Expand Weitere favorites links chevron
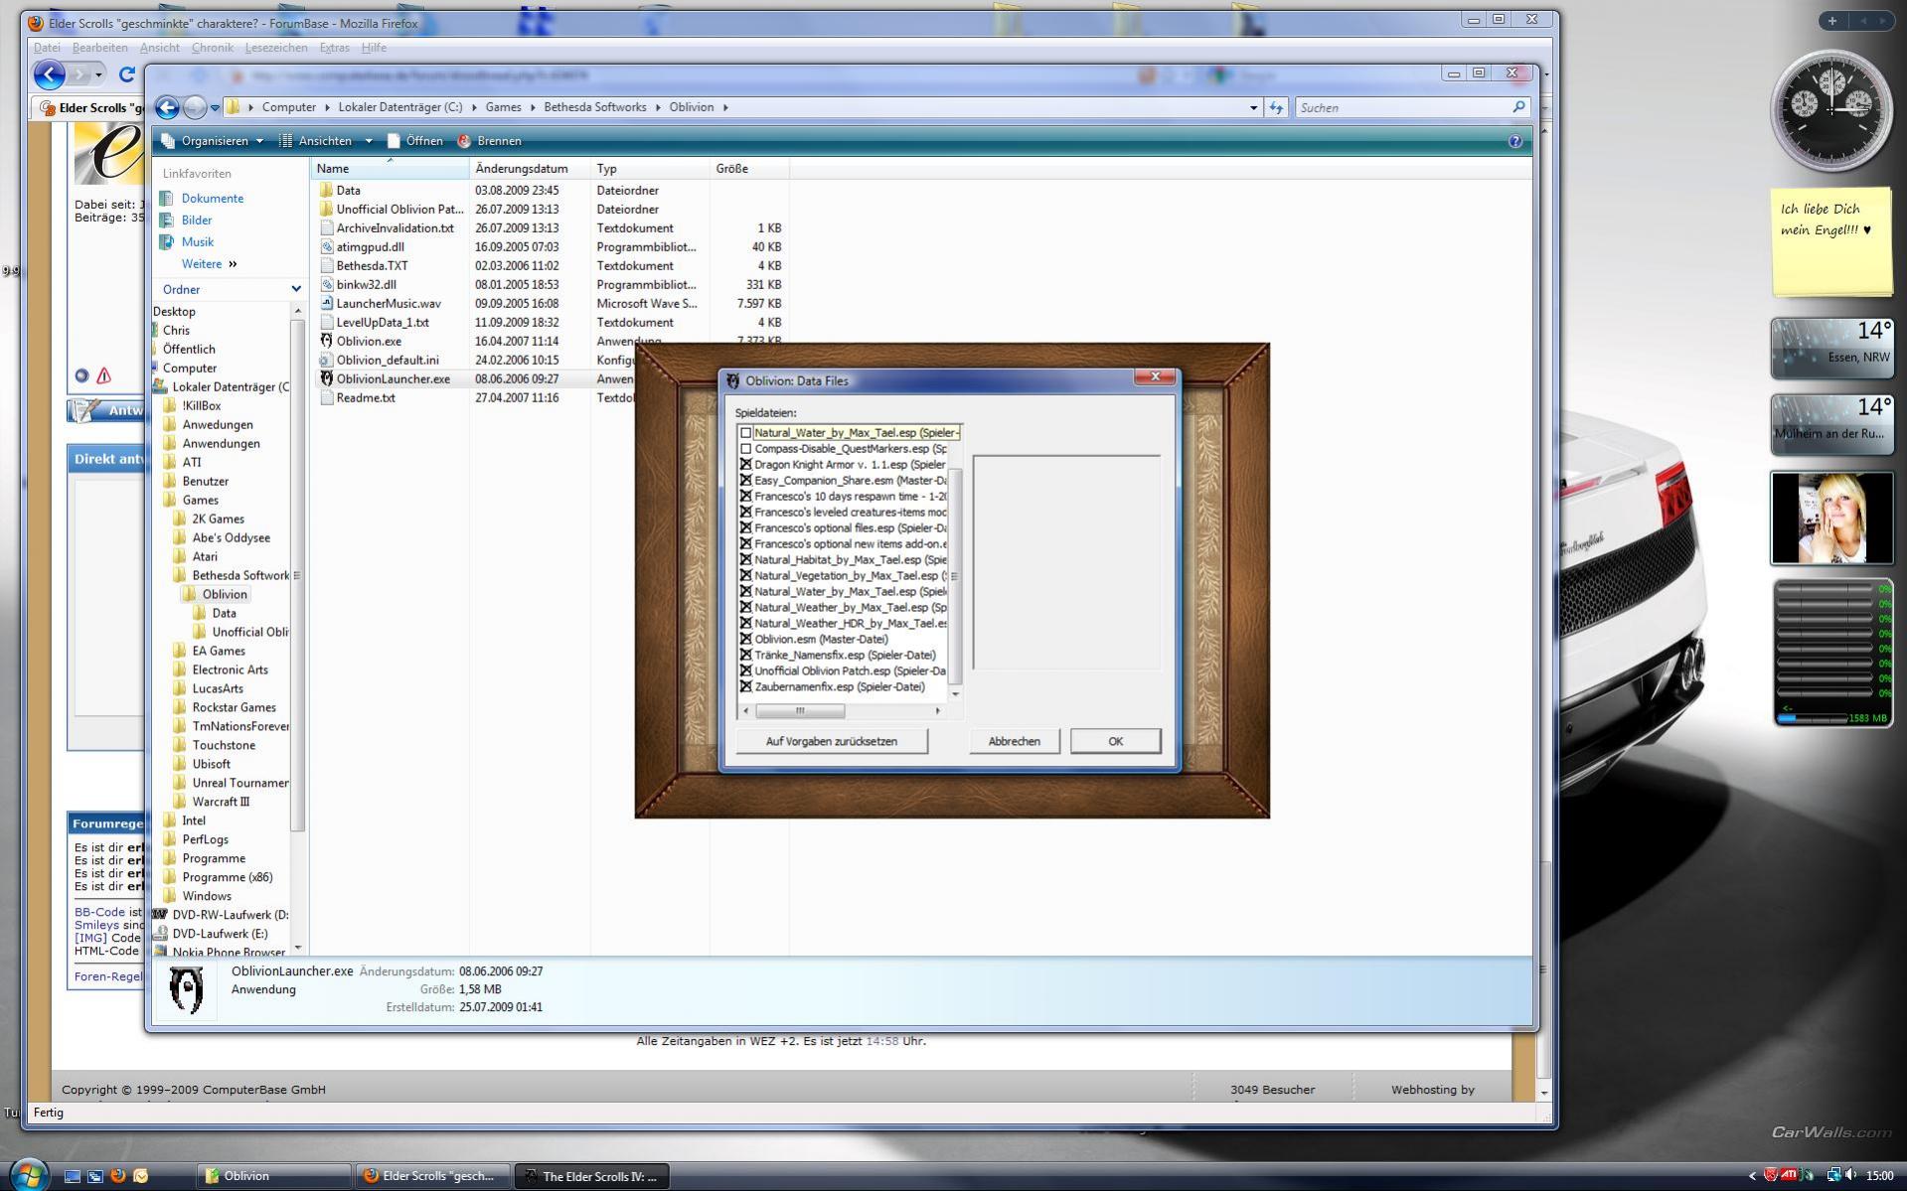The width and height of the screenshot is (1907, 1191). point(233,264)
